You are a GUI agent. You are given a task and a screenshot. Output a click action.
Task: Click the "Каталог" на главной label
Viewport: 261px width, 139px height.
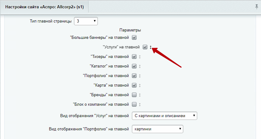(x=109, y=66)
